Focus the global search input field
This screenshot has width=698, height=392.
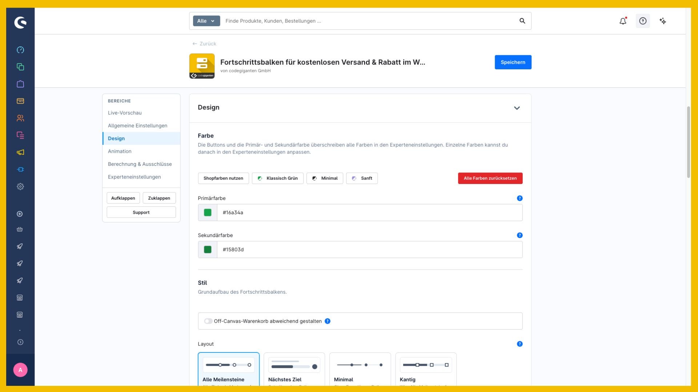pos(369,21)
